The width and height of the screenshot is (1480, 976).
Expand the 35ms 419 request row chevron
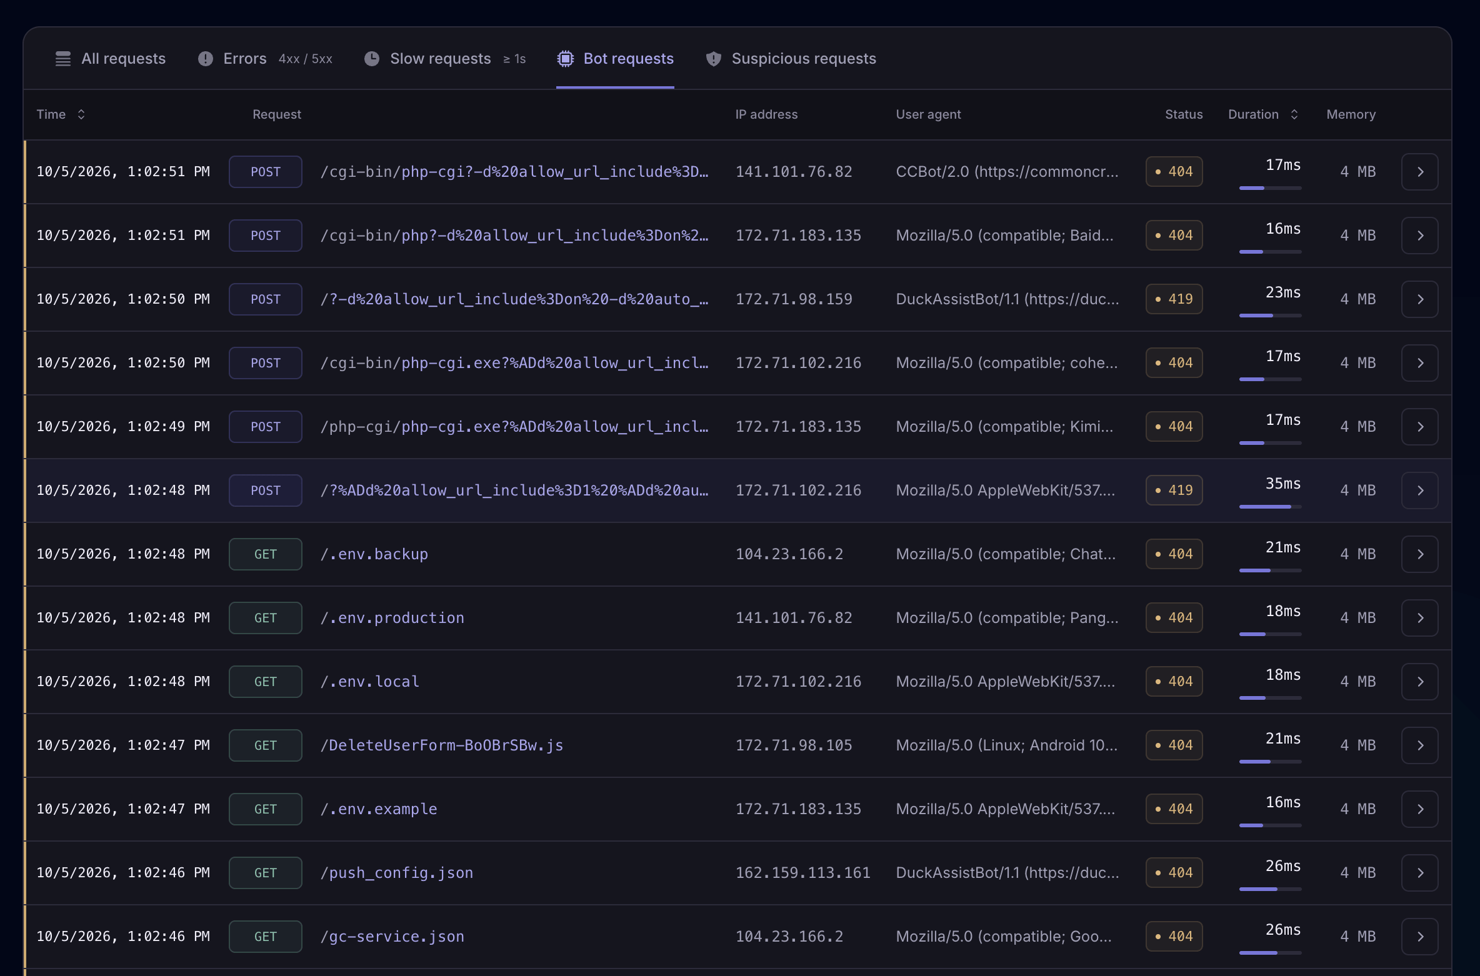point(1420,490)
